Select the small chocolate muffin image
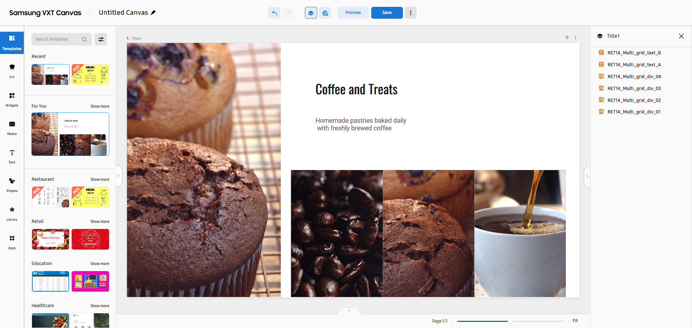 click(429, 233)
